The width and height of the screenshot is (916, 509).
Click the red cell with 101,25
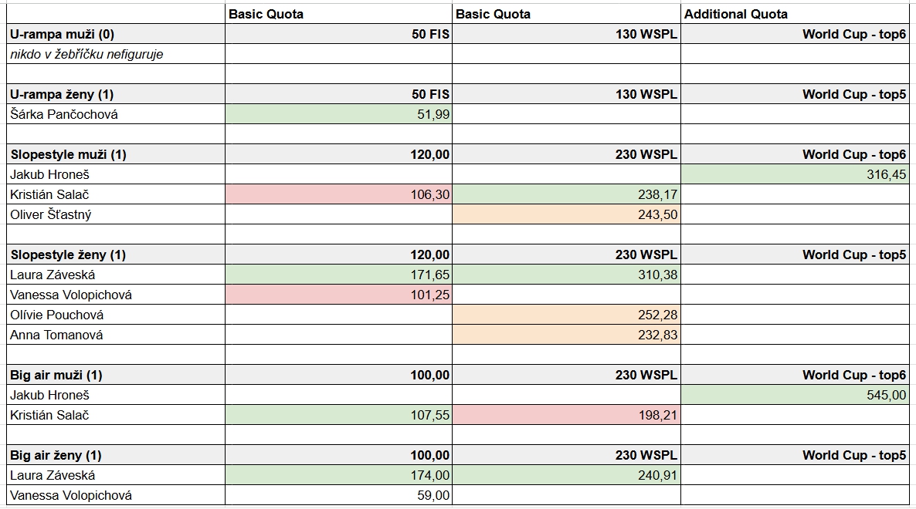point(338,295)
